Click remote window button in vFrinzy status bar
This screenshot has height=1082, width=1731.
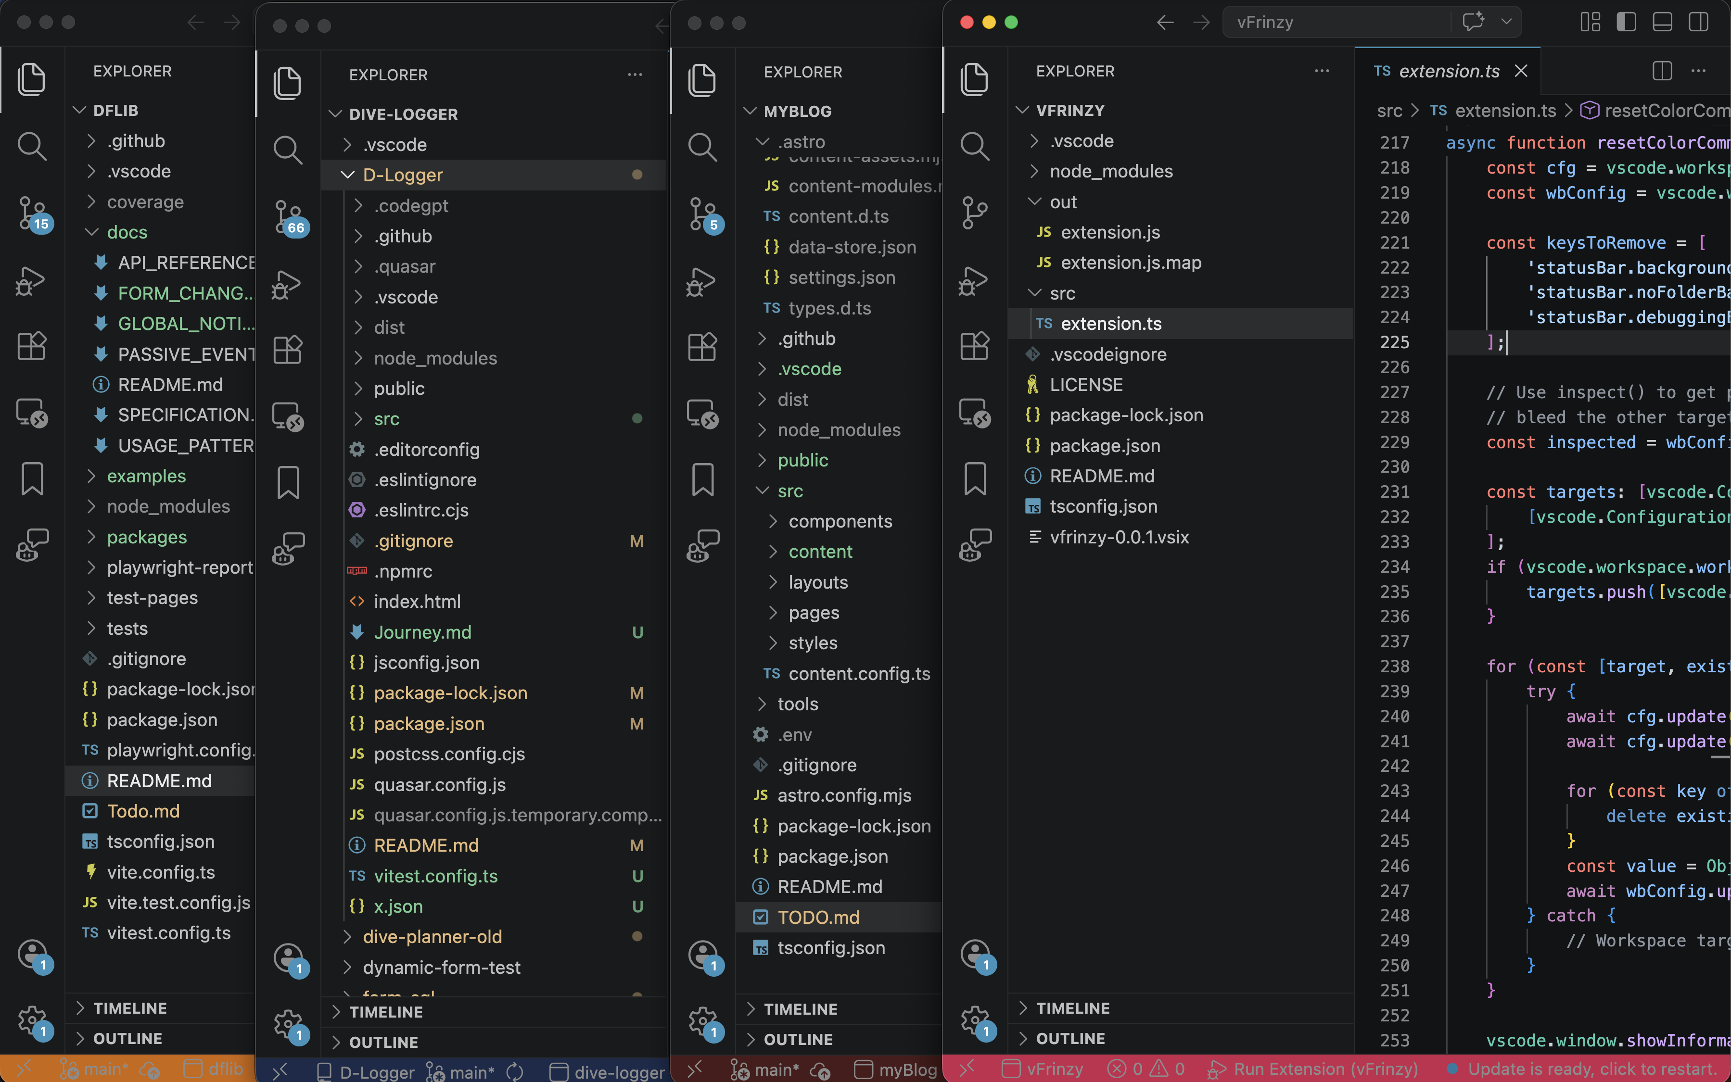(x=967, y=1069)
